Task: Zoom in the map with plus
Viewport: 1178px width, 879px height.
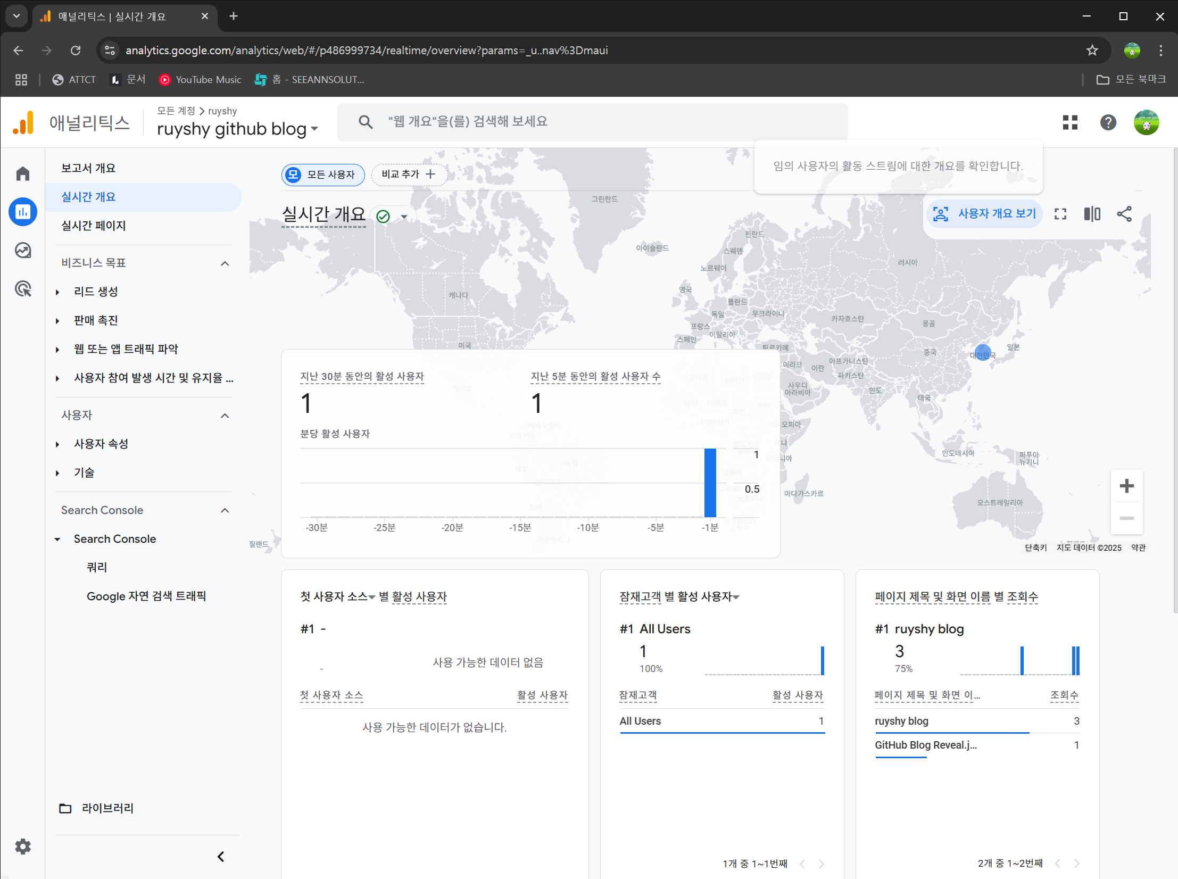Action: (1126, 486)
